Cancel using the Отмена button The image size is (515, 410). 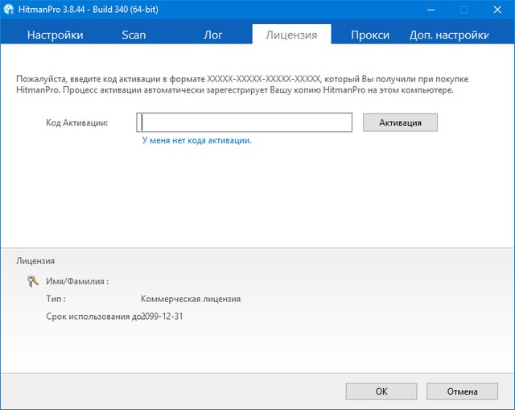click(x=463, y=391)
